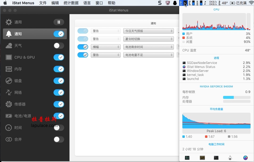Launch Console from the dropdown footer
Image resolution: width=254 pixels, height=162 pixels.
point(202,158)
